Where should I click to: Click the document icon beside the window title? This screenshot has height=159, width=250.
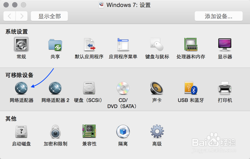coord(101,5)
